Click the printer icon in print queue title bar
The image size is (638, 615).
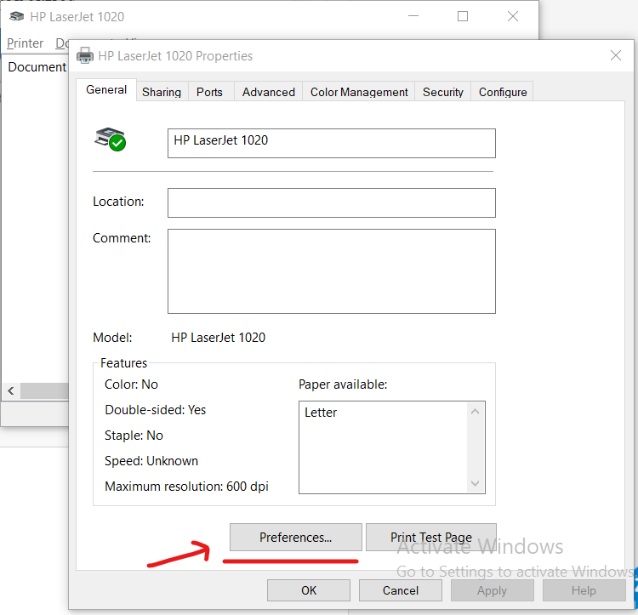[16, 16]
